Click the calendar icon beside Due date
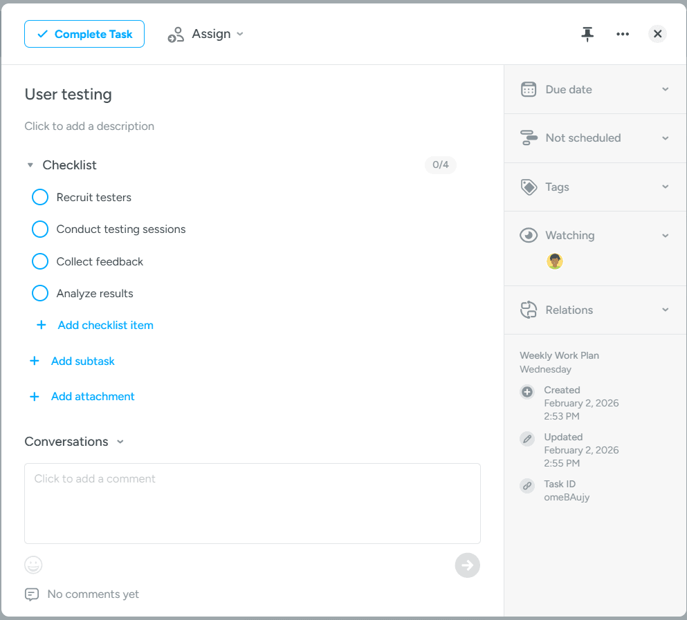This screenshot has width=687, height=620. (x=529, y=89)
